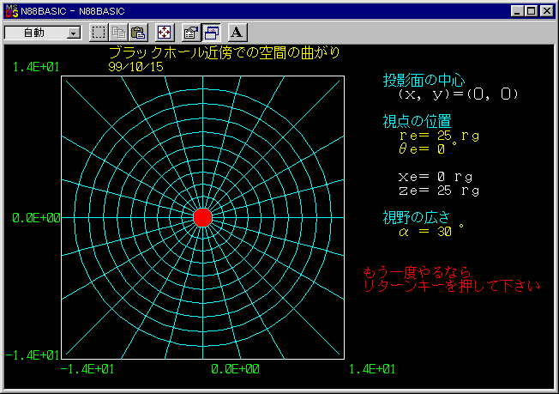Viewport: 559px width, 394px height.
Task: Open the MS-DOS system menu icon
Action: [11, 11]
